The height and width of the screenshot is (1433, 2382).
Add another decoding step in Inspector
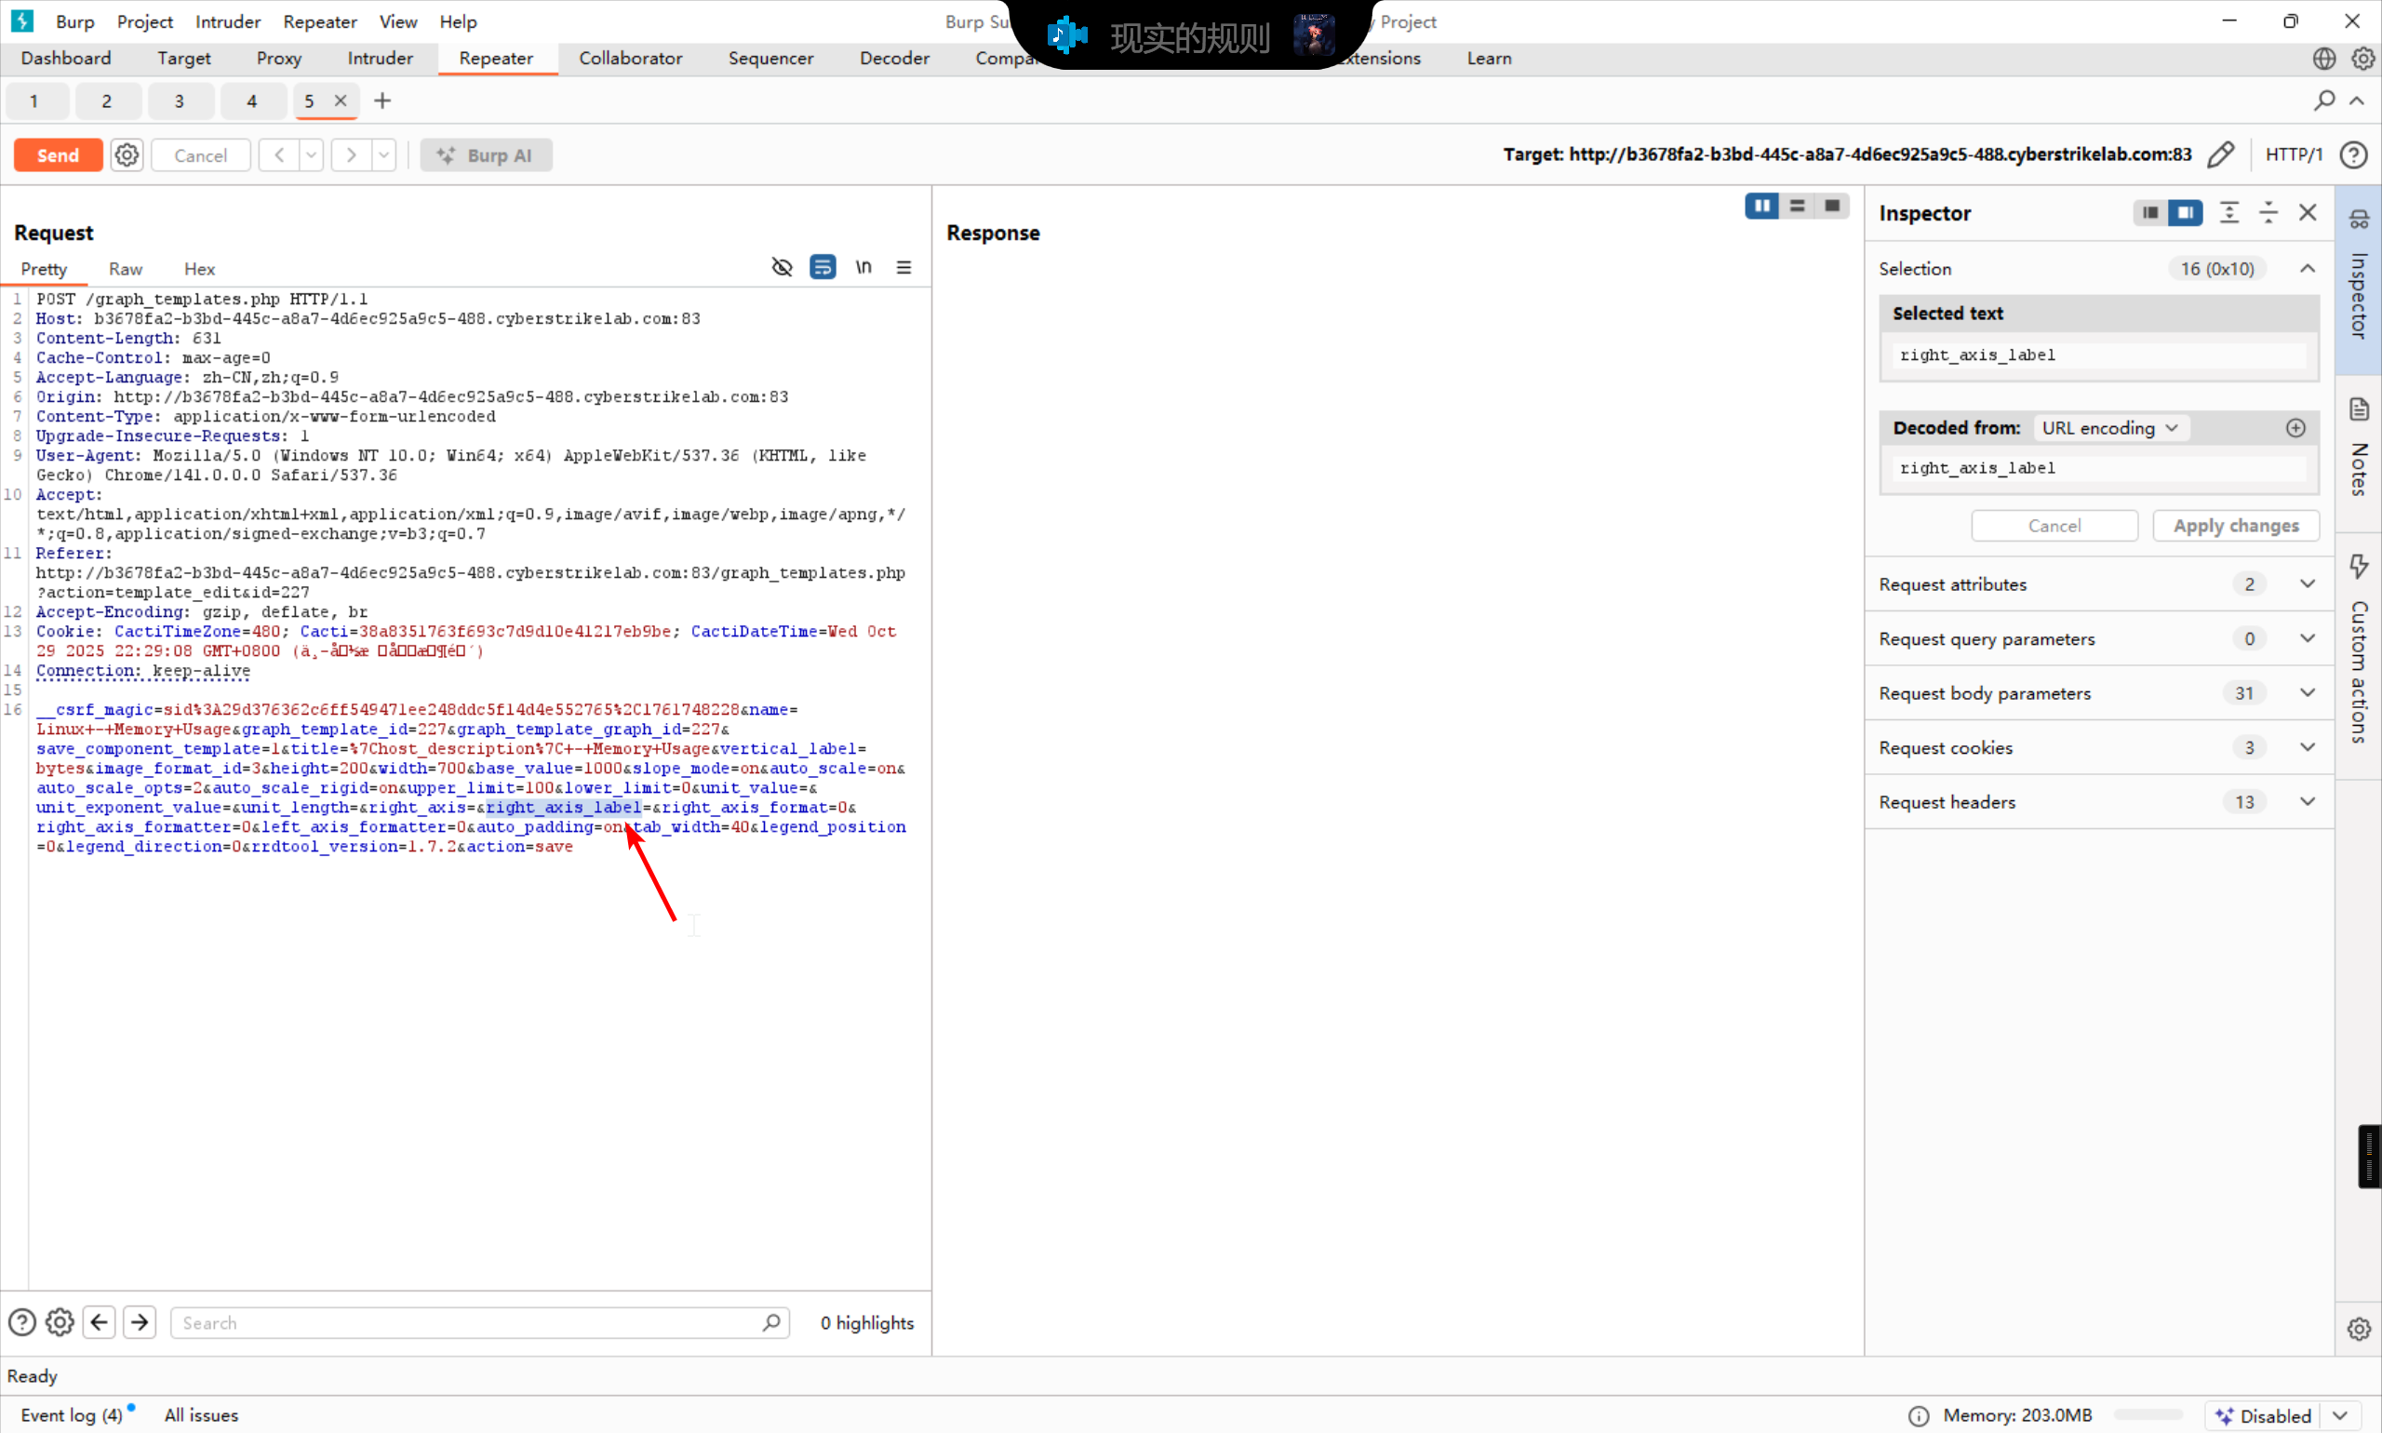[x=2295, y=428]
